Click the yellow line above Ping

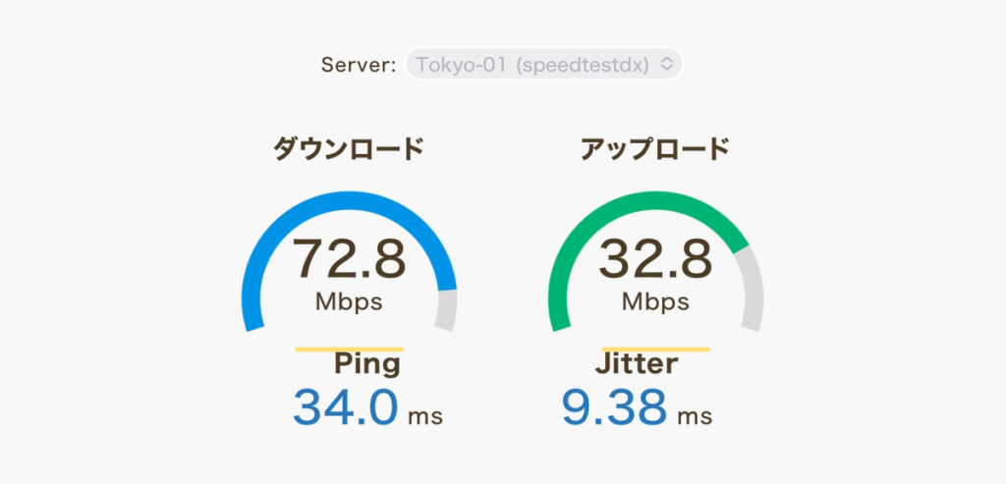point(349,350)
